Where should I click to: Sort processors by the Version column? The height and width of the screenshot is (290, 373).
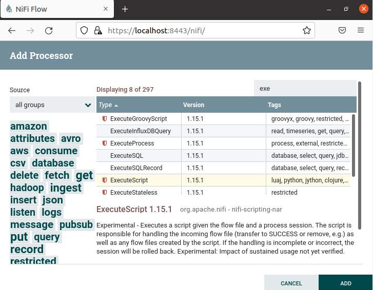click(x=194, y=105)
